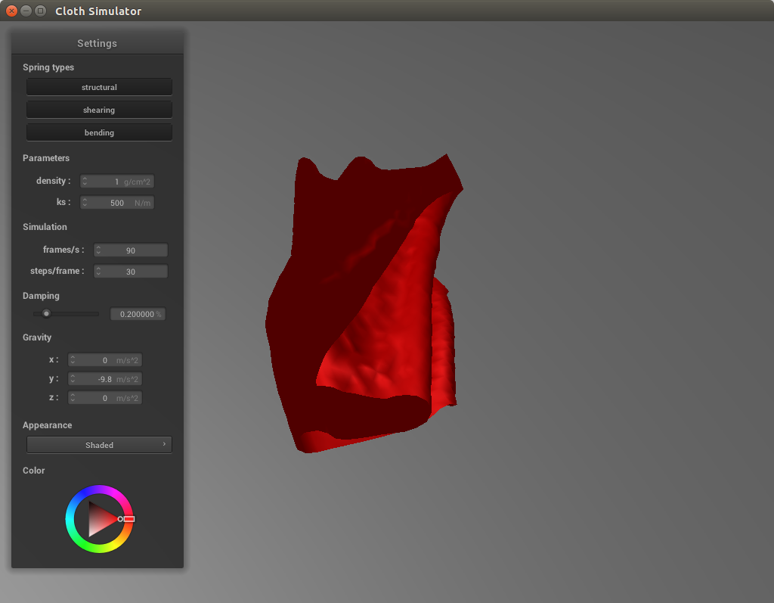The height and width of the screenshot is (603, 774).
Task: Click the frames/s spinner arrows
Action: point(98,250)
